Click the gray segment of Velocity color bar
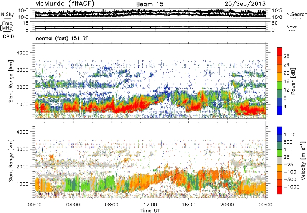The width and height of the screenshot is (307, 213). point(280,160)
